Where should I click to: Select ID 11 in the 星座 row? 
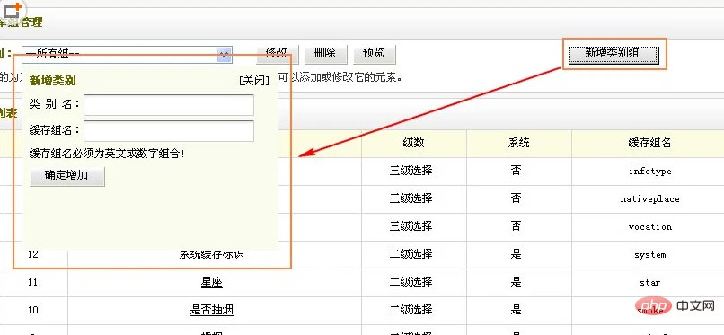click(x=32, y=282)
